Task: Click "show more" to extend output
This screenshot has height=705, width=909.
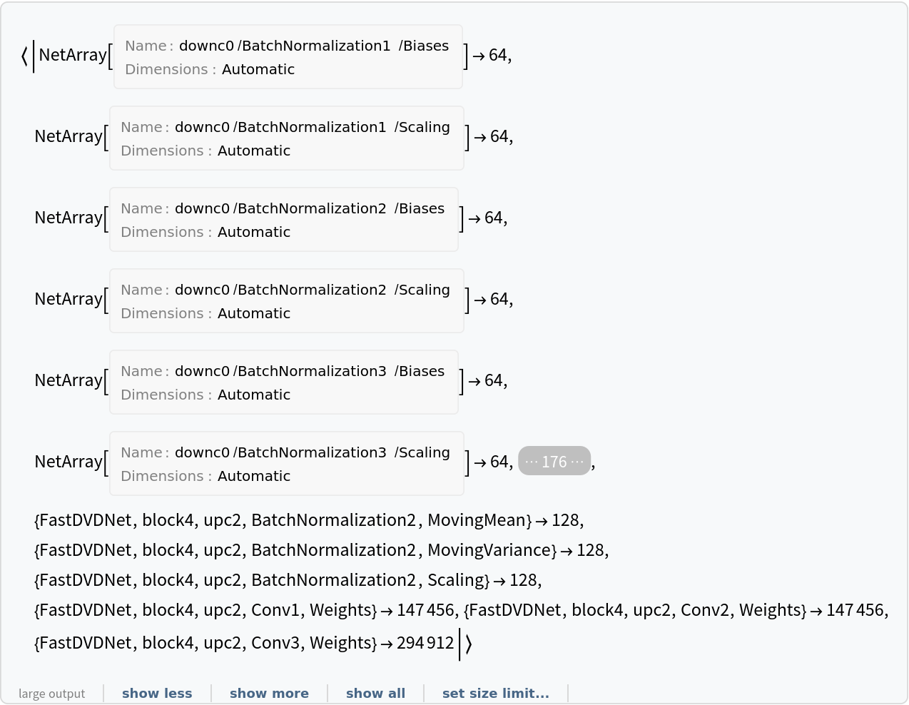Action: point(269,693)
